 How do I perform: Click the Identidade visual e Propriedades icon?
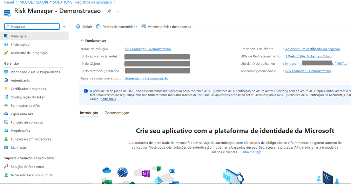[6, 72]
